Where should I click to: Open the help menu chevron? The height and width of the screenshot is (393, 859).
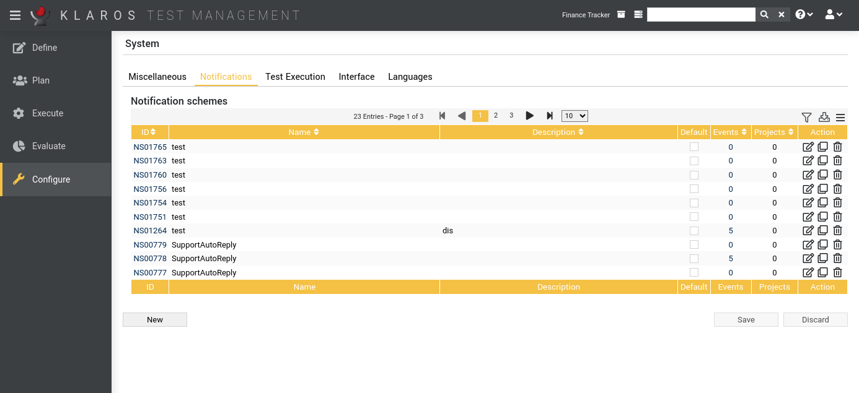click(x=804, y=14)
